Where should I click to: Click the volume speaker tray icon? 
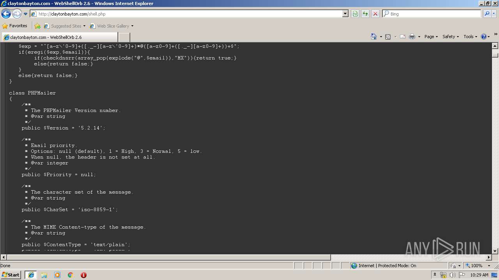point(452,275)
